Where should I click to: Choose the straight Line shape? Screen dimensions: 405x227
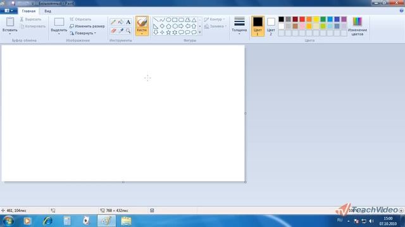tap(156, 20)
